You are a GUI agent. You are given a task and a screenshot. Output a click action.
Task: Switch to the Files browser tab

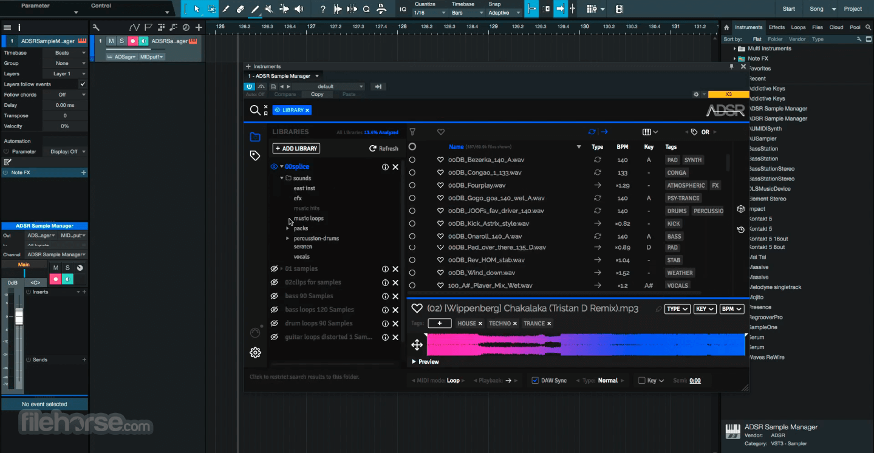[x=818, y=27]
